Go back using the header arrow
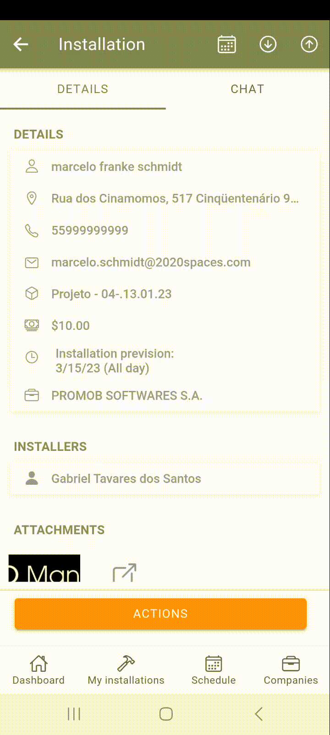This screenshot has width=330, height=735. pyautogui.click(x=21, y=44)
